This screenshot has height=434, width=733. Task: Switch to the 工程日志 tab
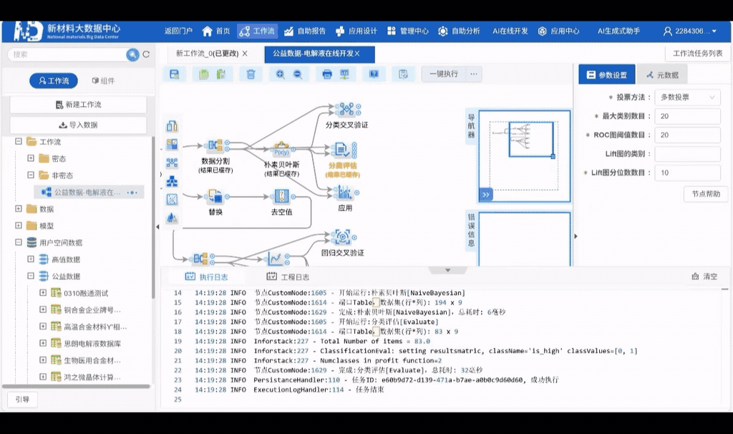click(x=288, y=276)
